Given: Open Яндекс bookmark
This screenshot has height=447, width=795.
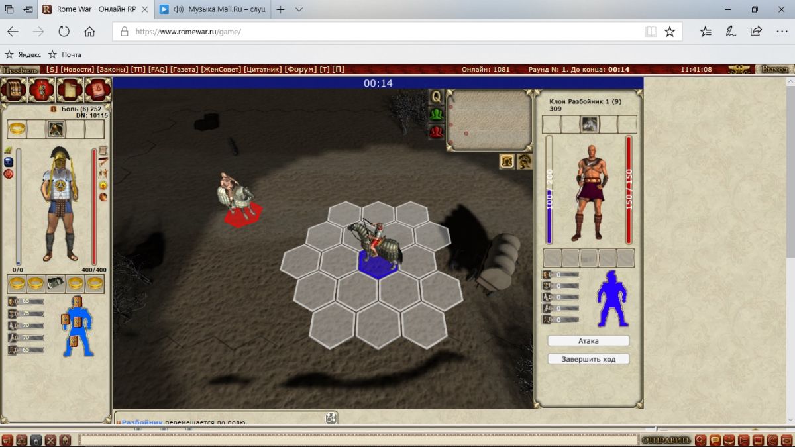Looking at the screenshot, I should tap(23, 54).
